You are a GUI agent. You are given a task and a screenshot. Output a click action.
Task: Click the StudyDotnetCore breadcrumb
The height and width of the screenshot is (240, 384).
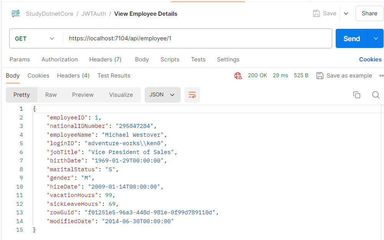point(49,14)
